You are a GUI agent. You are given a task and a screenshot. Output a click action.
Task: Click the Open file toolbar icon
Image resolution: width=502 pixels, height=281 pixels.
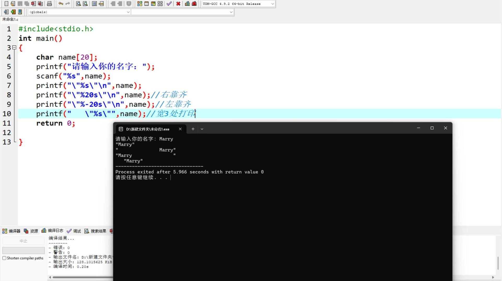pos(13,4)
